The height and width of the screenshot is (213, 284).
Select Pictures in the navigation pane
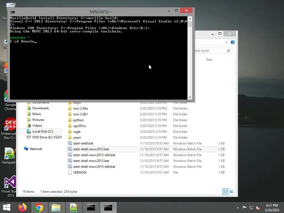click(x=38, y=120)
